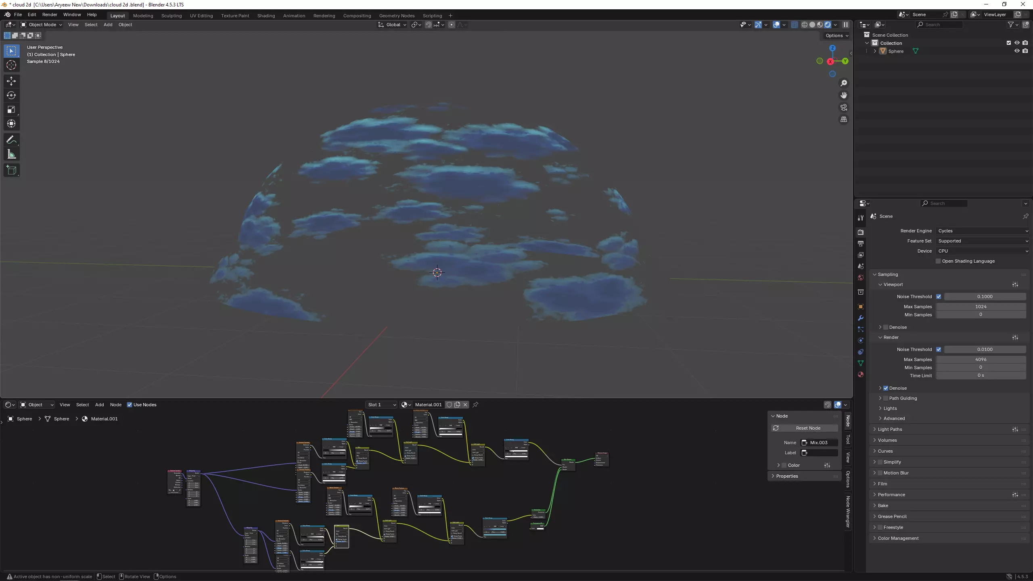Open the Global transform orientation dropdown
This screenshot has height=581, width=1033.
click(x=392, y=25)
